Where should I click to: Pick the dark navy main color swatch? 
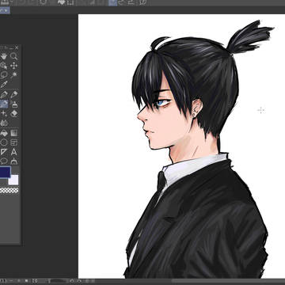pos(5,172)
